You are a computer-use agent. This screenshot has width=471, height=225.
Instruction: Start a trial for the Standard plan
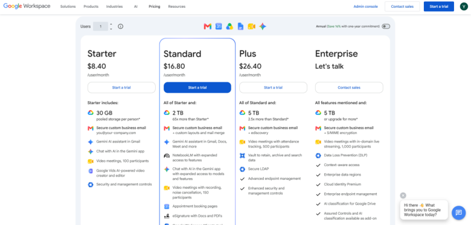coord(197,88)
